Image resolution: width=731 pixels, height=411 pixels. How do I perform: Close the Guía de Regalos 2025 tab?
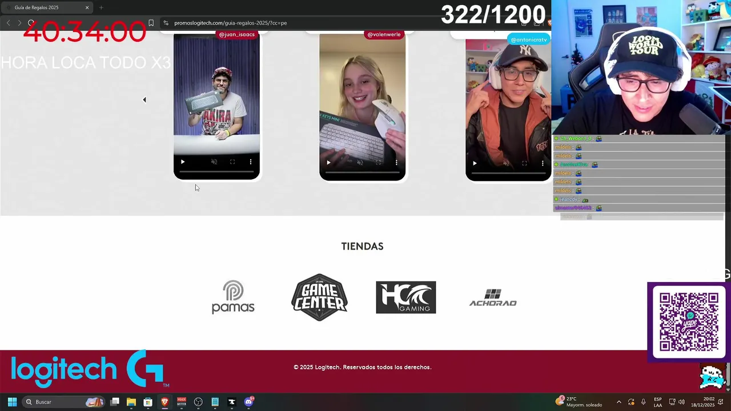87,7
